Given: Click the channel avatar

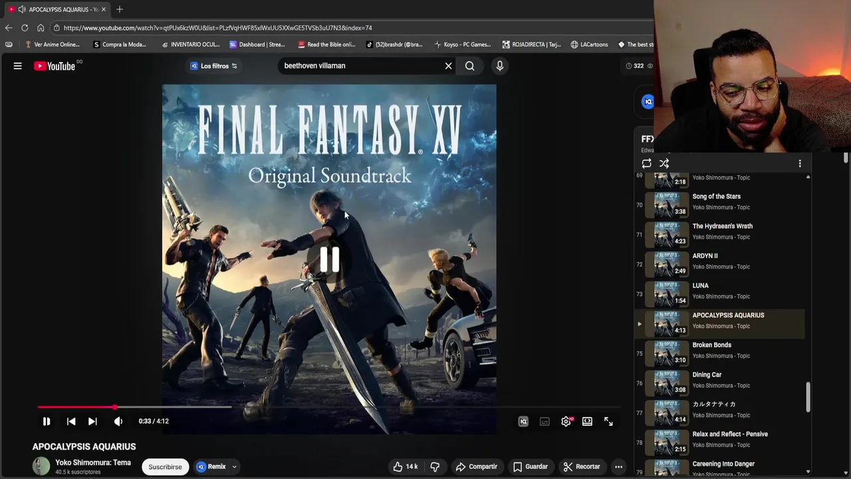Looking at the screenshot, I should coord(41,466).
